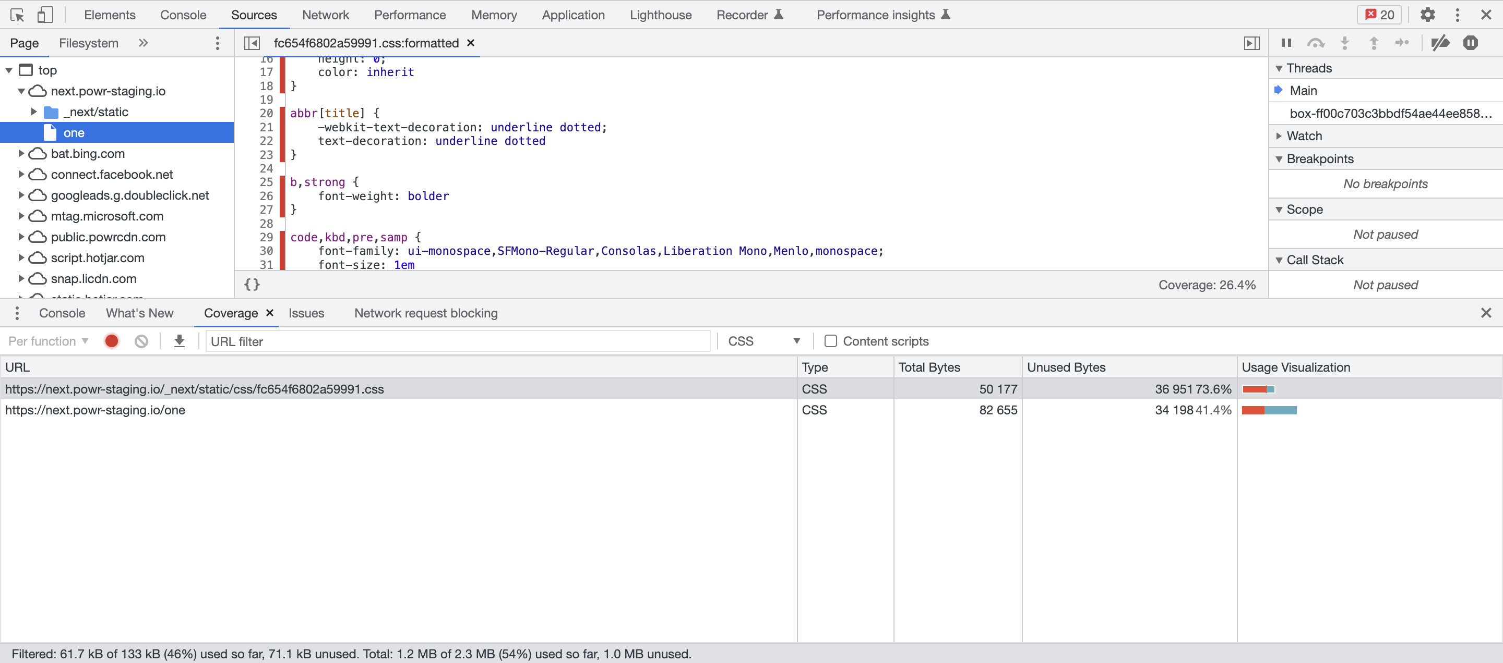Click the Pause on uncaught exceptions icon
1503x663 pixels.
1471,43
